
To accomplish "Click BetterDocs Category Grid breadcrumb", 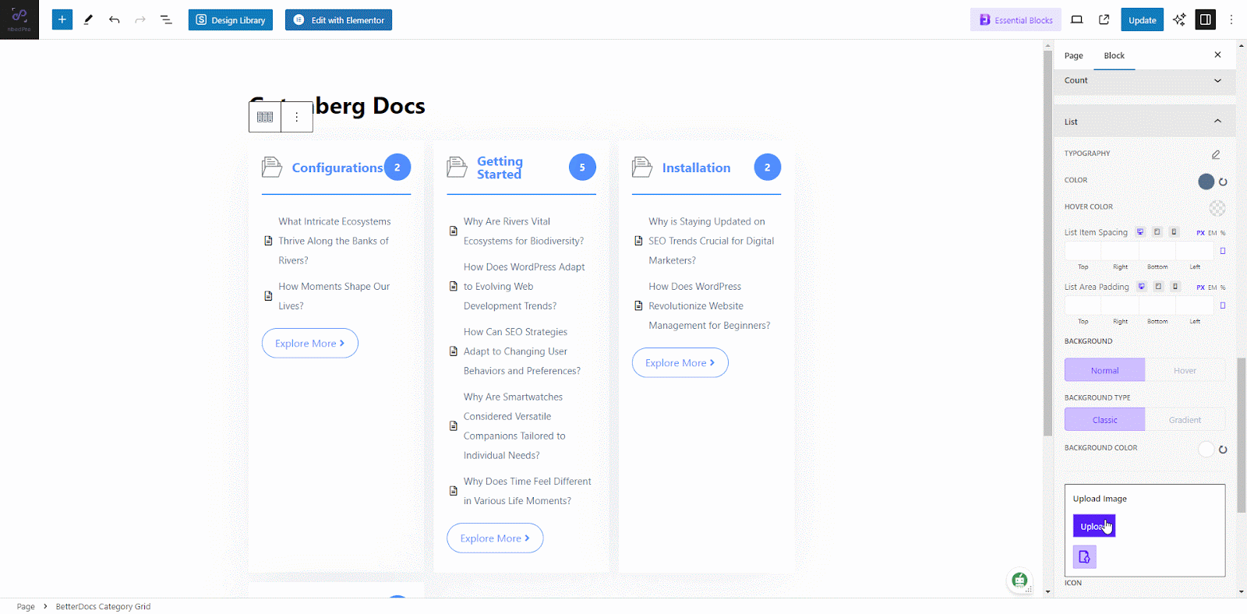I will tap(103, 606).
